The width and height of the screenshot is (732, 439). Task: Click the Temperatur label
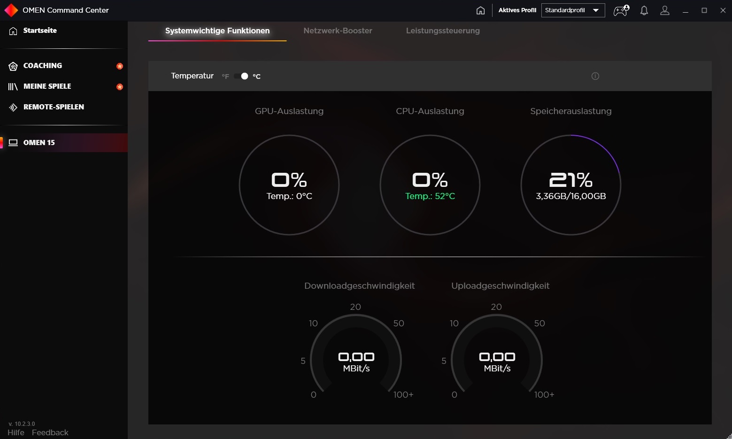(x=192, y=76)
